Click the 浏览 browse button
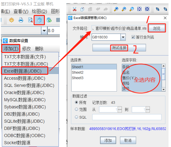Screen dimensions: 171x147 [157, 28]
